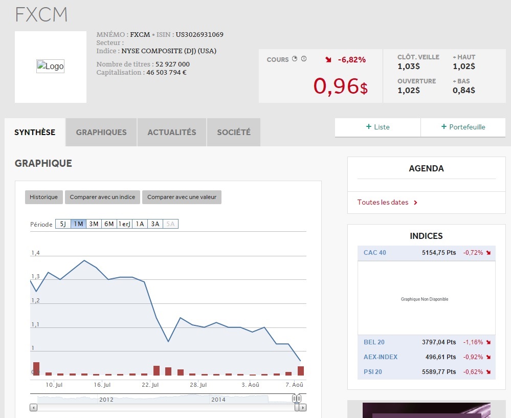This screenshot has width=511, height=418.
Task: Click the red arrow beside CAC 40 change
Action: (x=488, y=253)
